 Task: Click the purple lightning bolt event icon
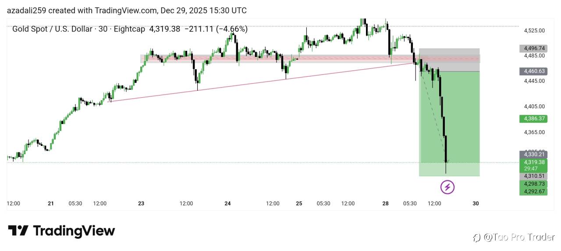click(447, 187)
